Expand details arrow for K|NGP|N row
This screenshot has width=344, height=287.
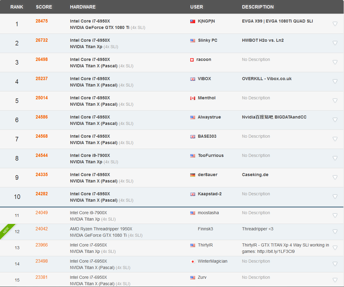pyautogui.click(x=335, y=24)
